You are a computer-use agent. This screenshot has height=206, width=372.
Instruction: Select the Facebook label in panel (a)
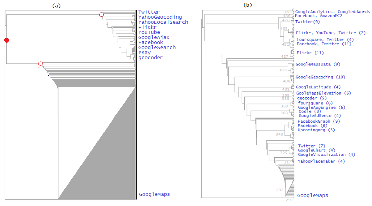coord(151,42)
